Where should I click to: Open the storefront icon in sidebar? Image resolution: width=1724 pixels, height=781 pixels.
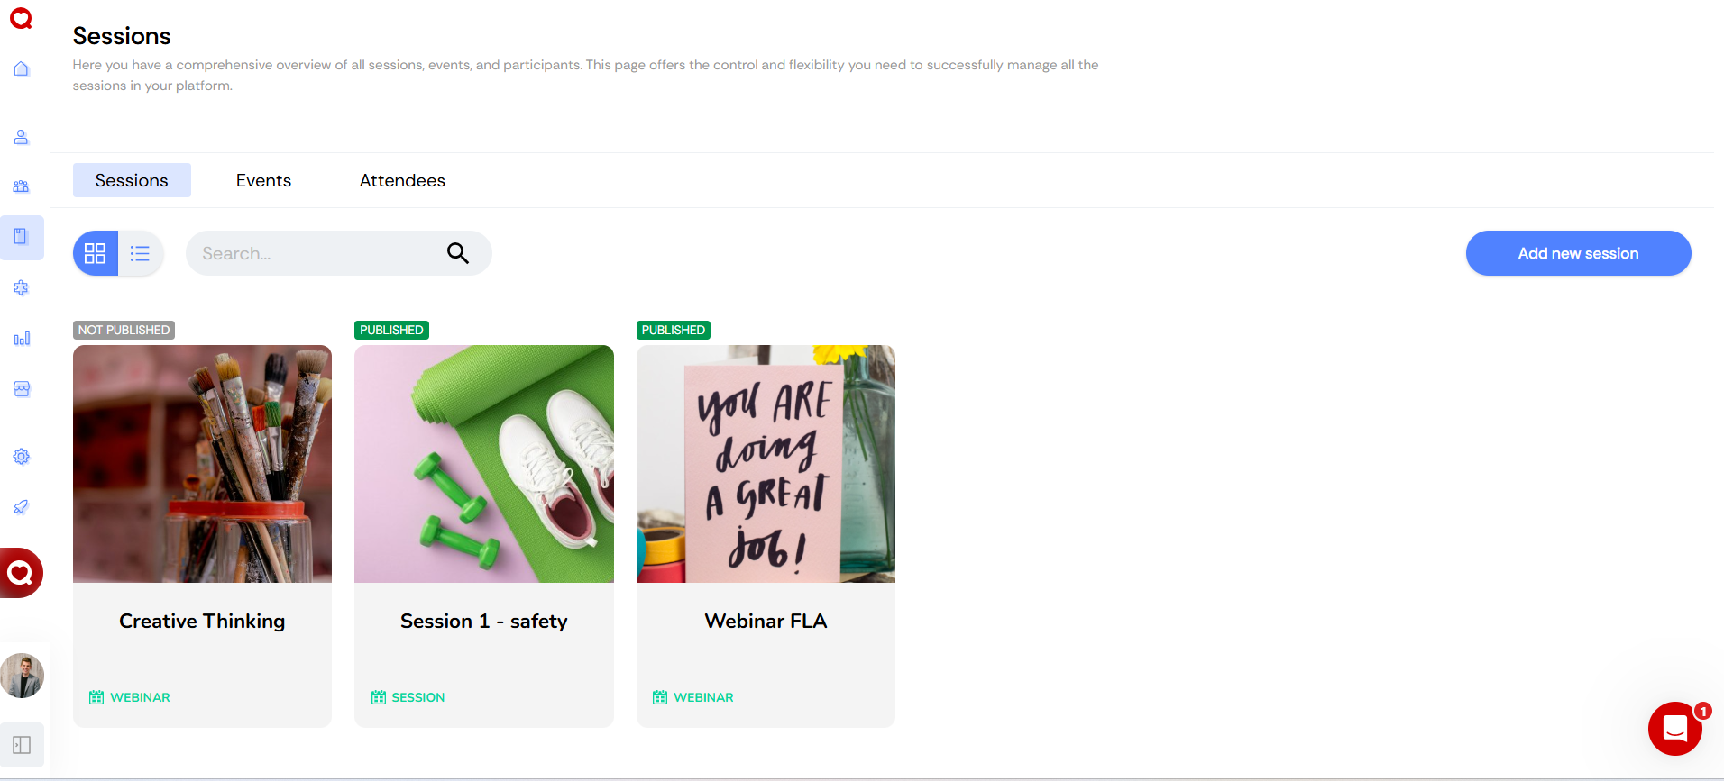[x=22, y=389]
